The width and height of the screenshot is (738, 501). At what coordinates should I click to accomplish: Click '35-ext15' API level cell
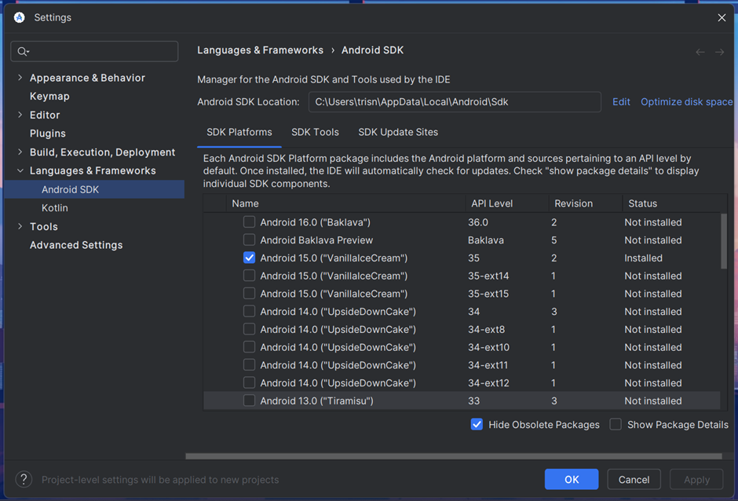(488, 294)
